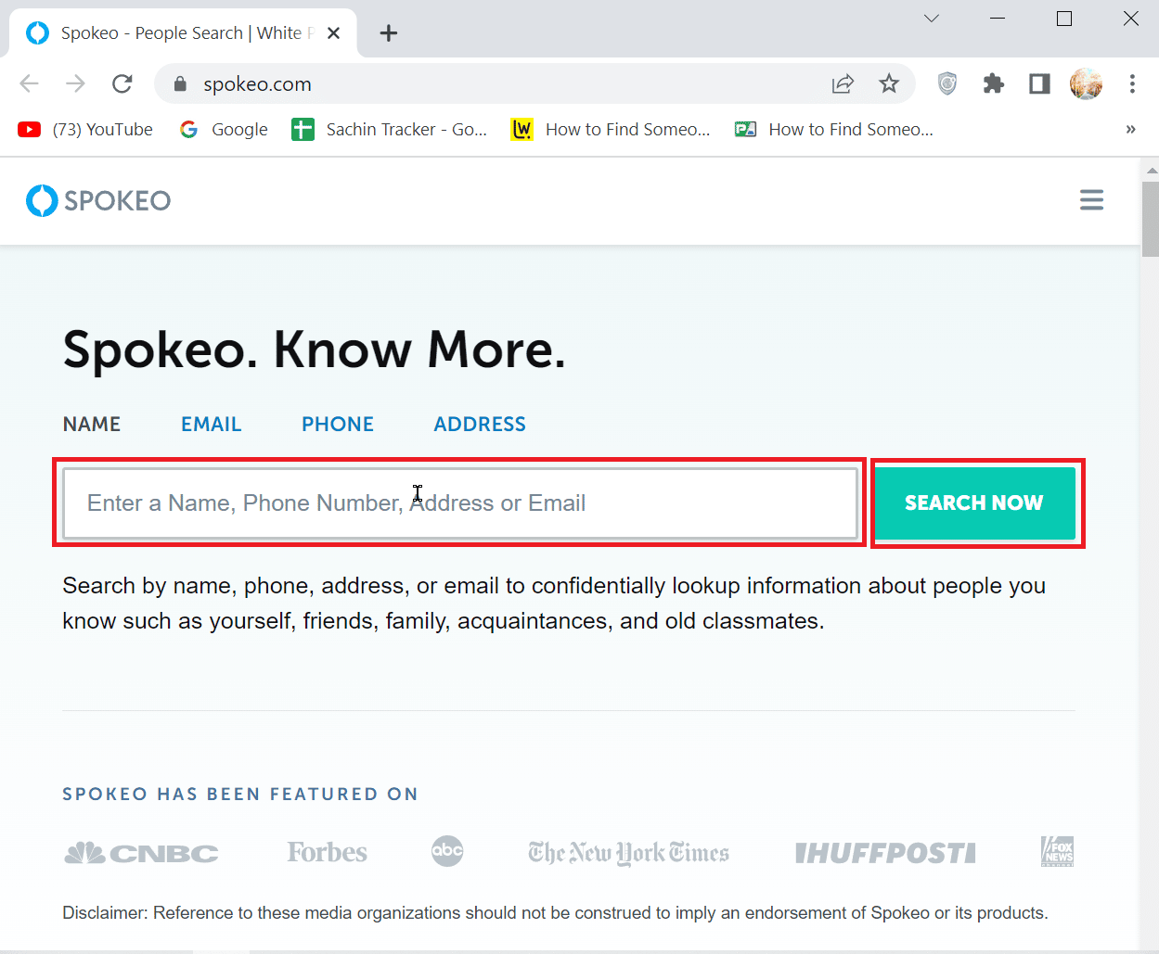
Task: Click the Spokeo. Know More. heading
Action: coord(314,350)
